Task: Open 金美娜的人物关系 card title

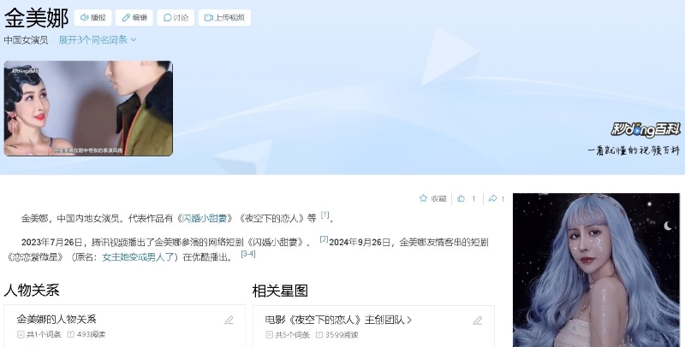Action: pyautogui.click(x=57, y=319)
